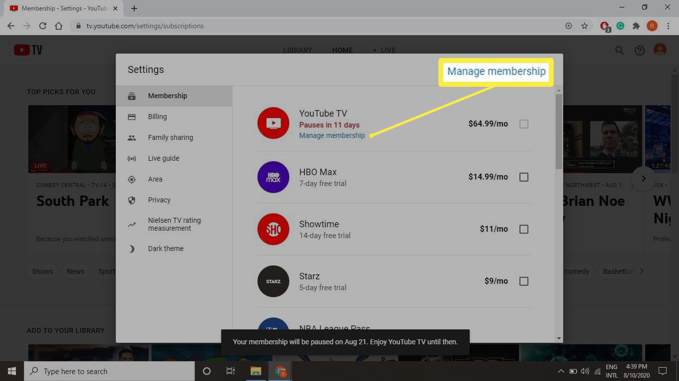Select the Basketball filter chip
Viewport: 679px width, 381px height.
618,271
